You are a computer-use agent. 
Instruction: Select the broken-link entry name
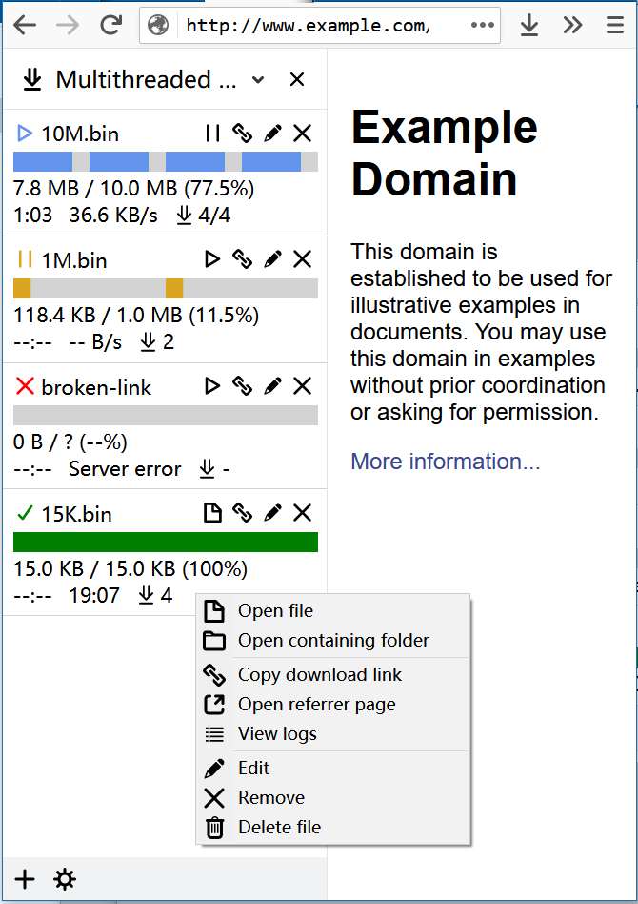[x=96, y=387]
